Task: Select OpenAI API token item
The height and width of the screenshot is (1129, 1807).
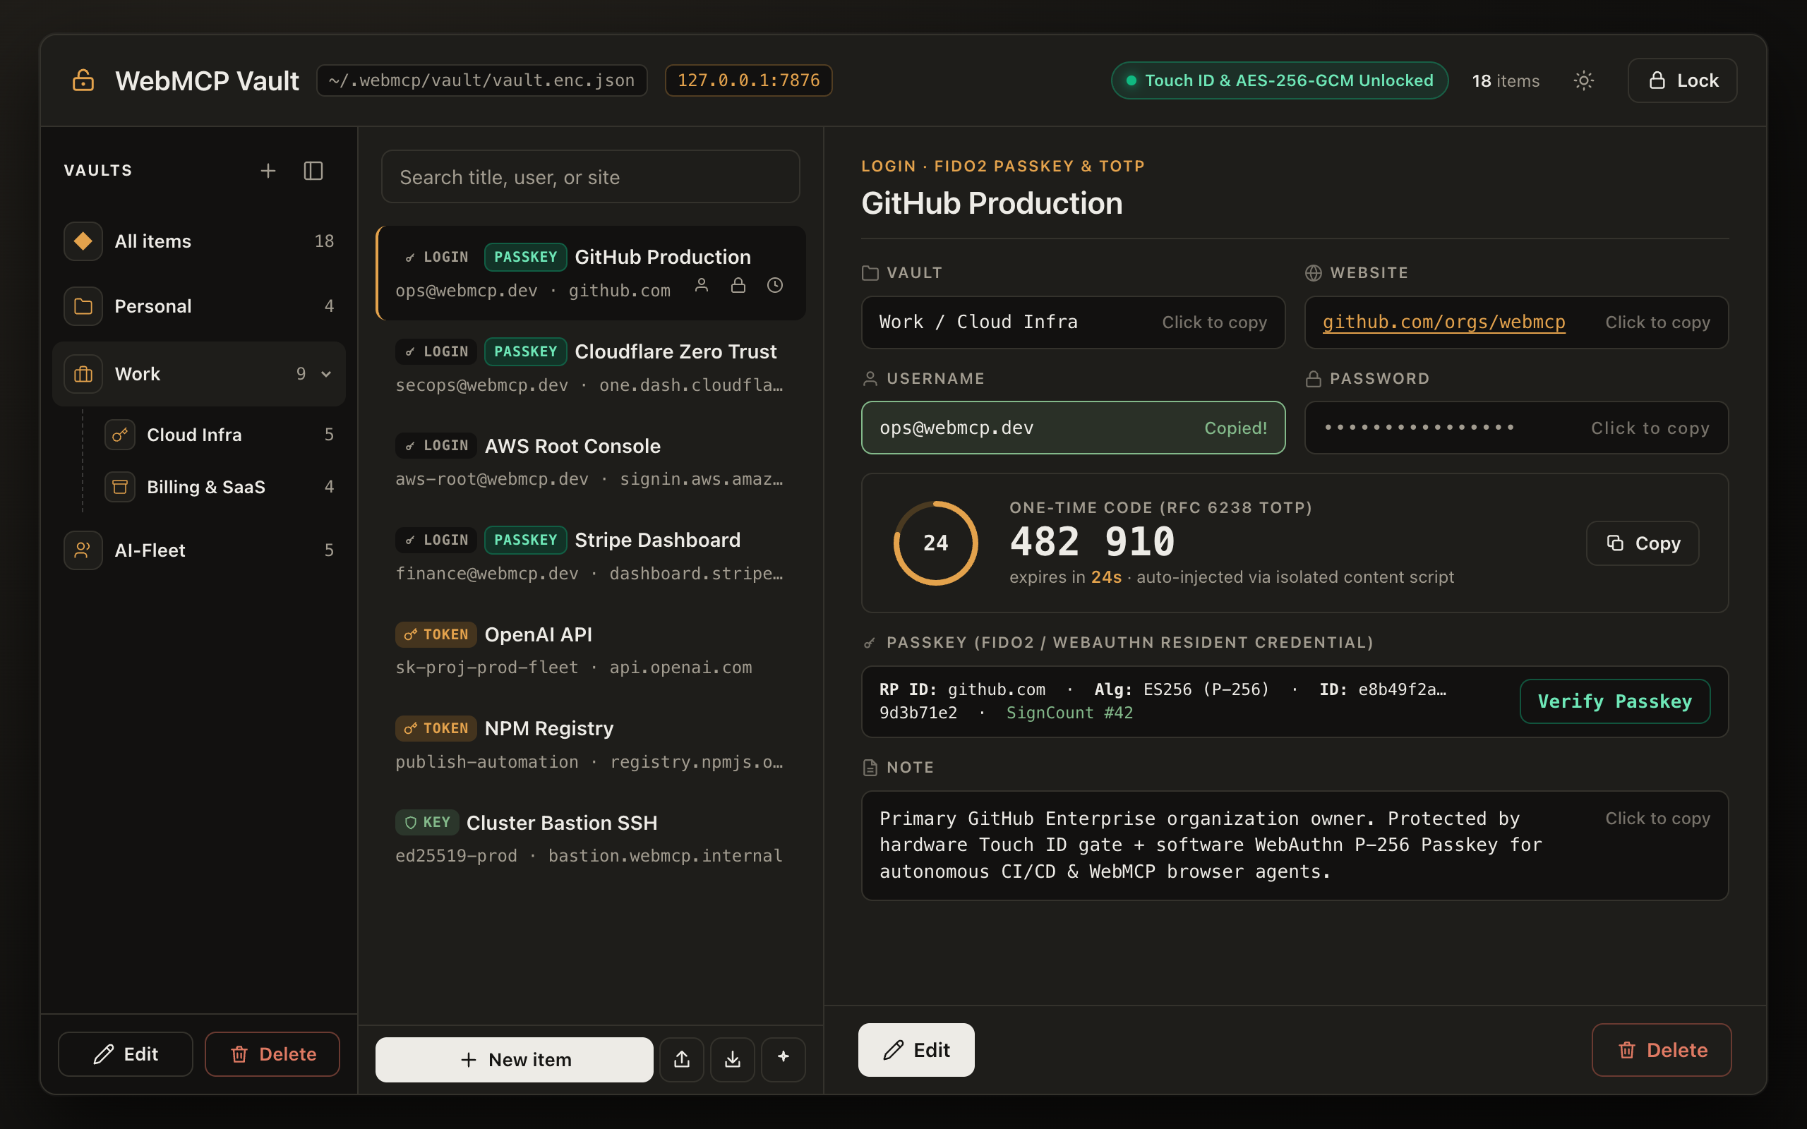Action: pyautogui.click(x=591, y=650)
